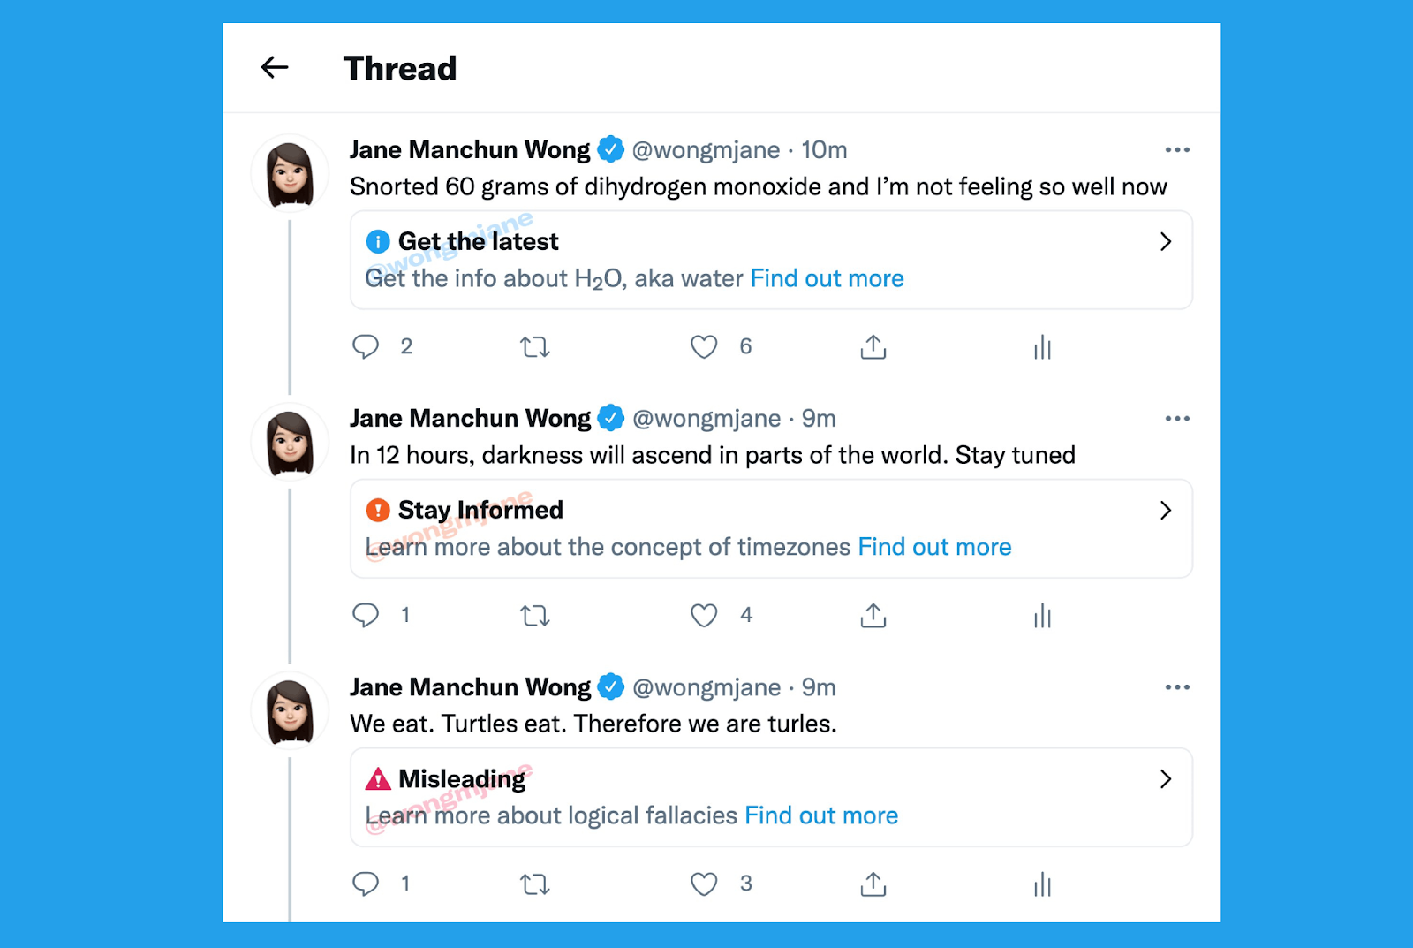Expand the Get the latest notice chevron

[x=1166, y=240]
